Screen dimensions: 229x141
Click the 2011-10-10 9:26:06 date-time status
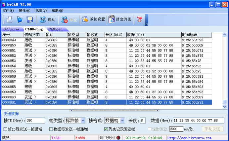point(144,138)
